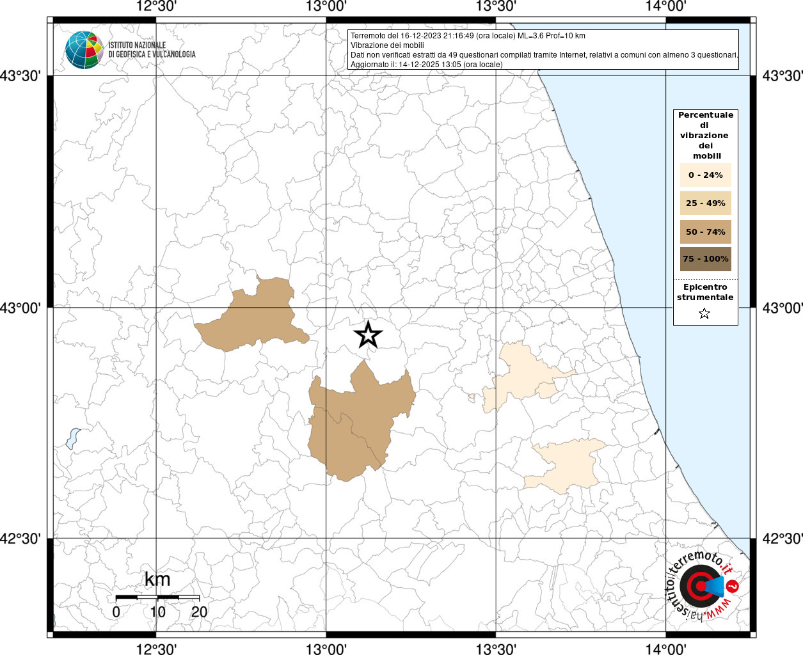Click the bottom axis label 13°30'

point(496,649)
